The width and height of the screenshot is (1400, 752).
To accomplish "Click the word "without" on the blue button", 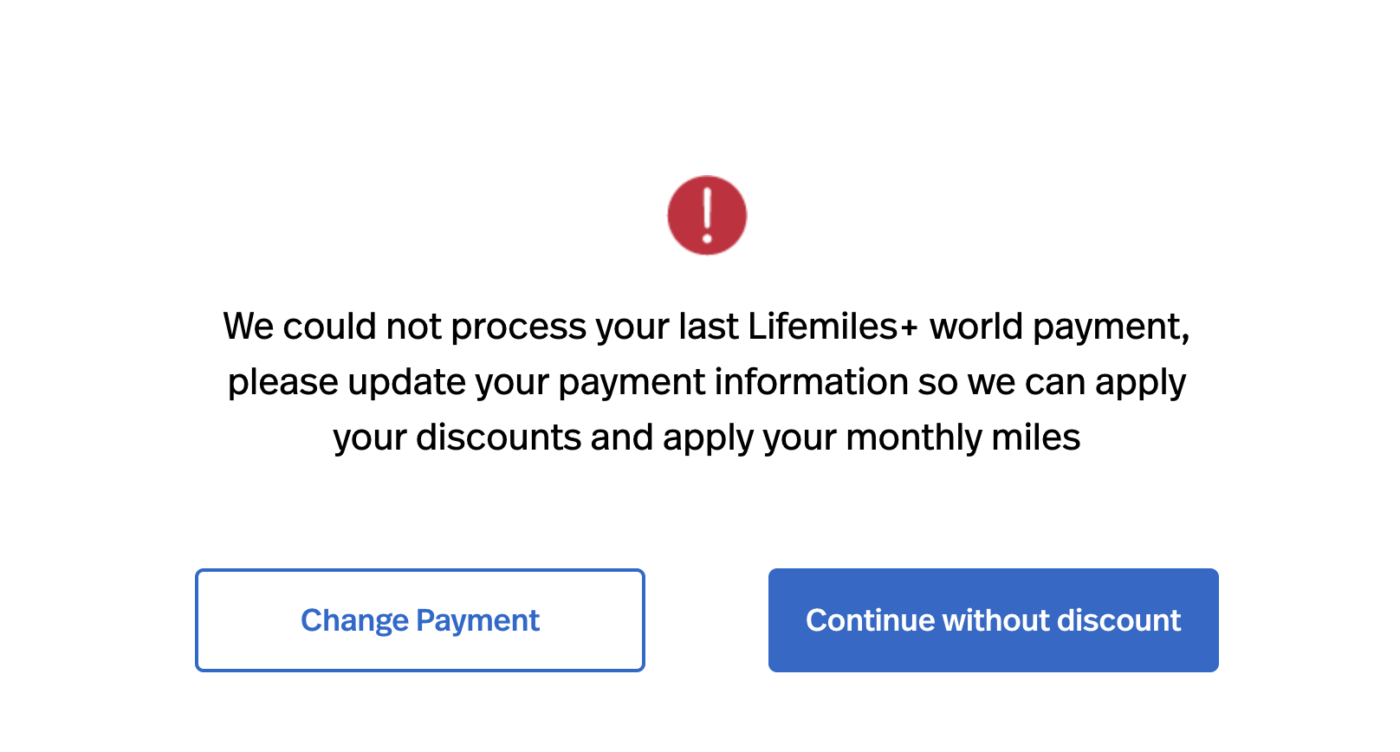I will (x=996, y=620).
